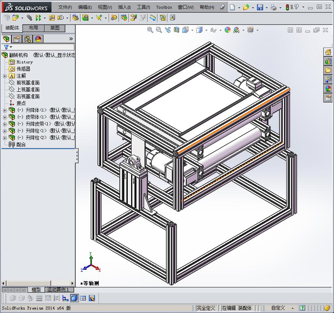Viewport: 334px width, 313px height.
Task: Click the Reference Geometry icon
Action: point(99,18)
